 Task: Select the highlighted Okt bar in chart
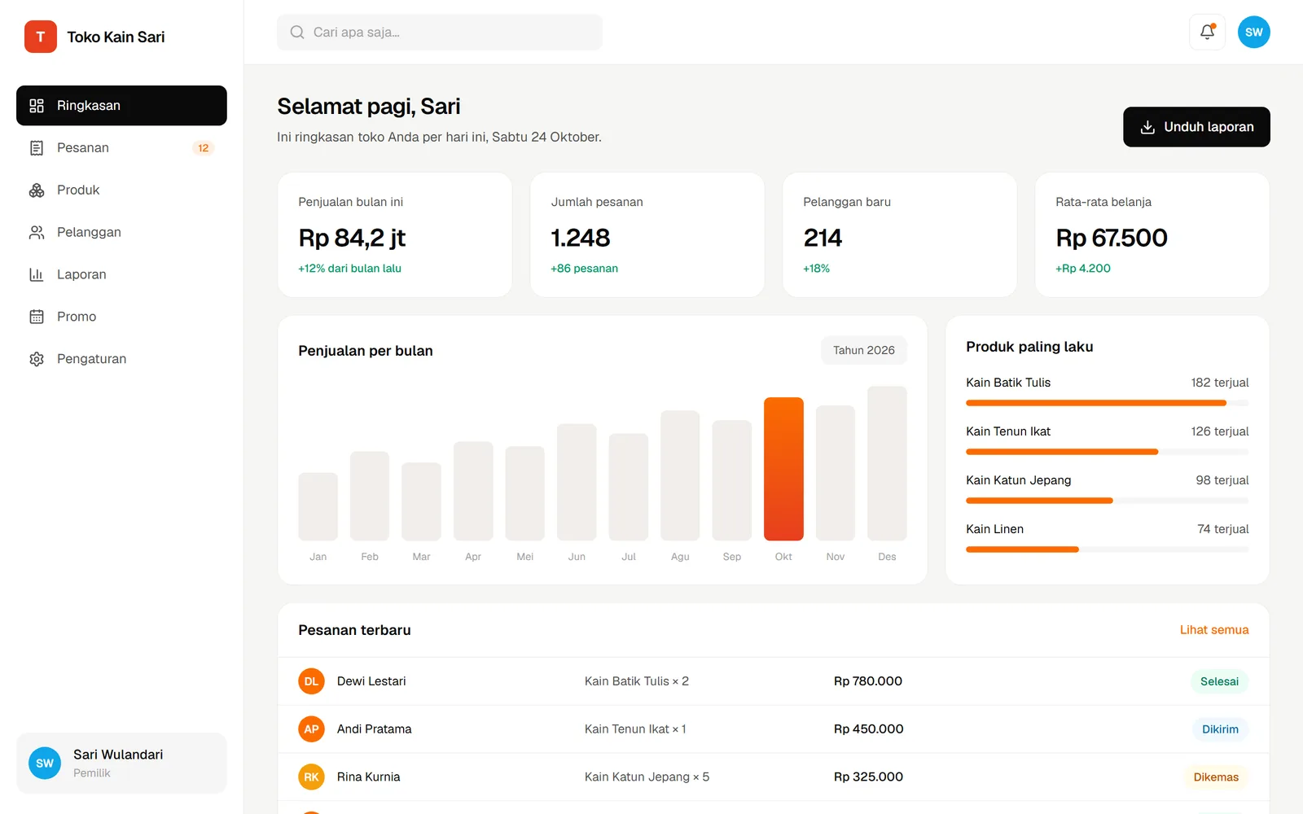click(x=783, y=469)
